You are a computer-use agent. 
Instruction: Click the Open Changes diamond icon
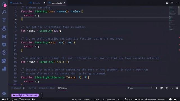point(167,3)
